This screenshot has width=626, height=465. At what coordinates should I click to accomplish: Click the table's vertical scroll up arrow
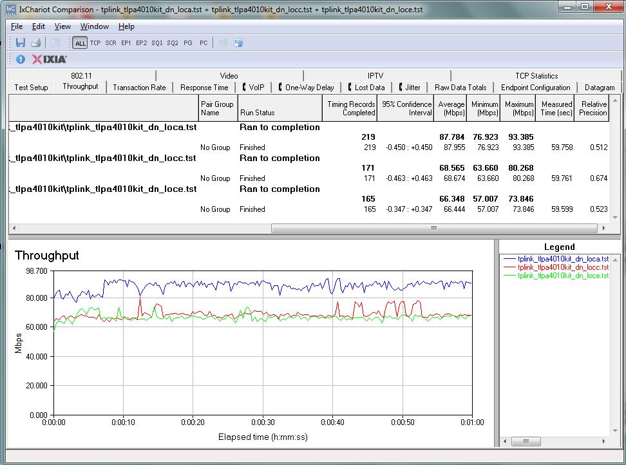[x=615, y=100]
